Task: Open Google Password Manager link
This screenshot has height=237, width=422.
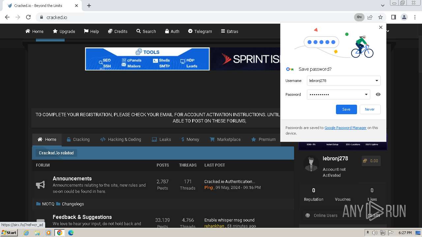Action: click(x=345, y=128)
